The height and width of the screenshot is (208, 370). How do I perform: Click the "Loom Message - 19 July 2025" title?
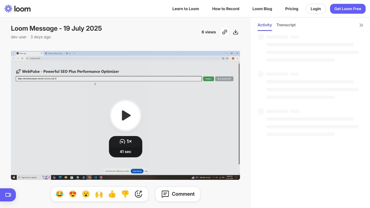(x=56, y=28)
